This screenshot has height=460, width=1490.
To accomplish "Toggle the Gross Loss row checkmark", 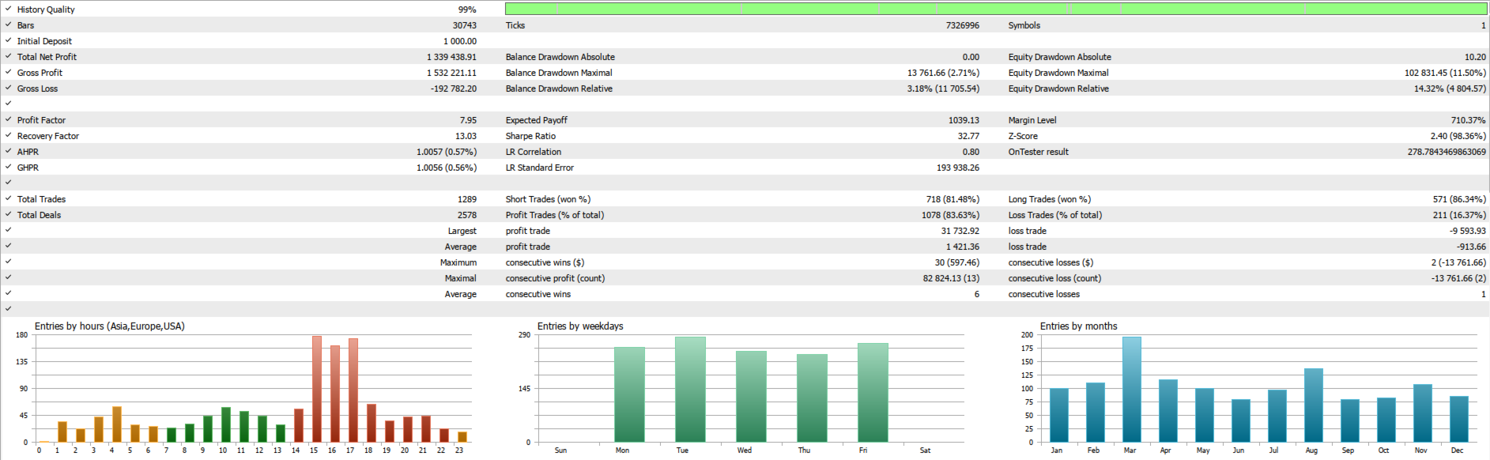I will (8, 88).
